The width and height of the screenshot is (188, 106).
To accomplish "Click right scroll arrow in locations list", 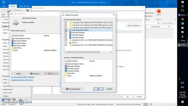I will [111, 52].
